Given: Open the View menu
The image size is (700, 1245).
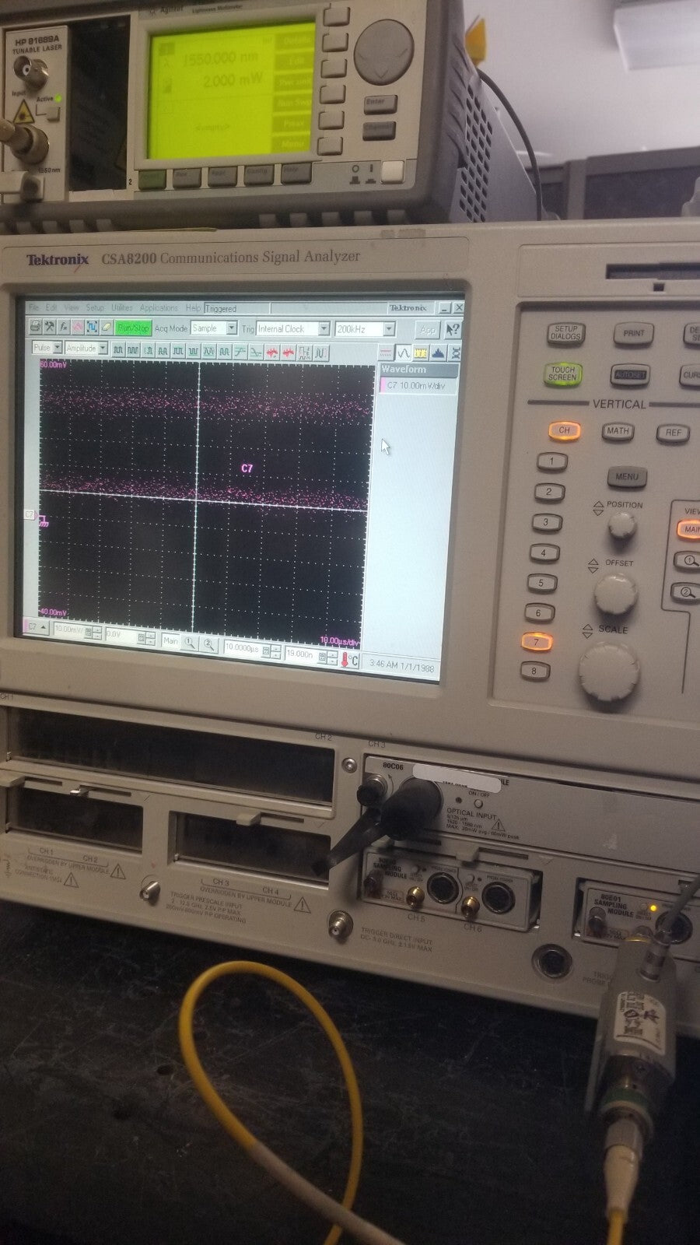Looking at the screenshot, I should pos(72,308).
